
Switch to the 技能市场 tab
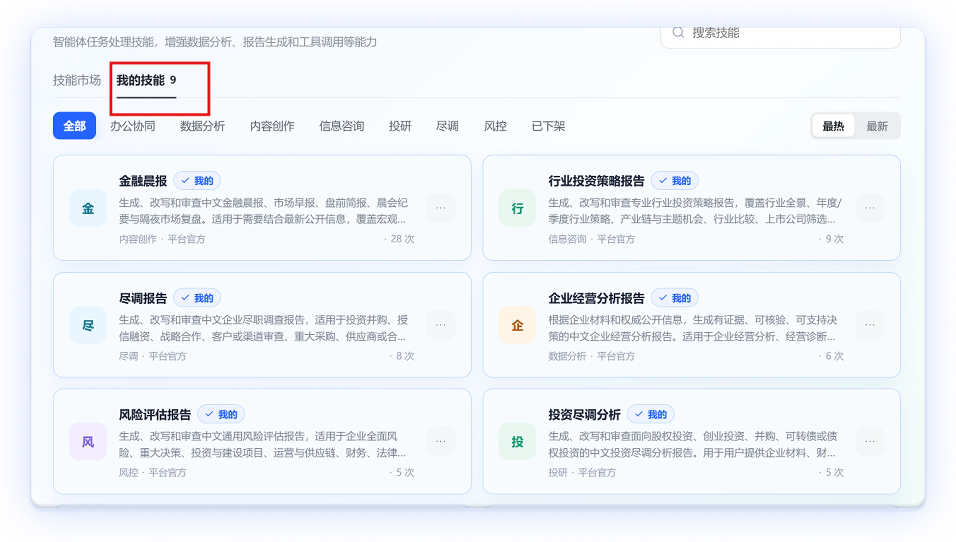click(77, 80)
